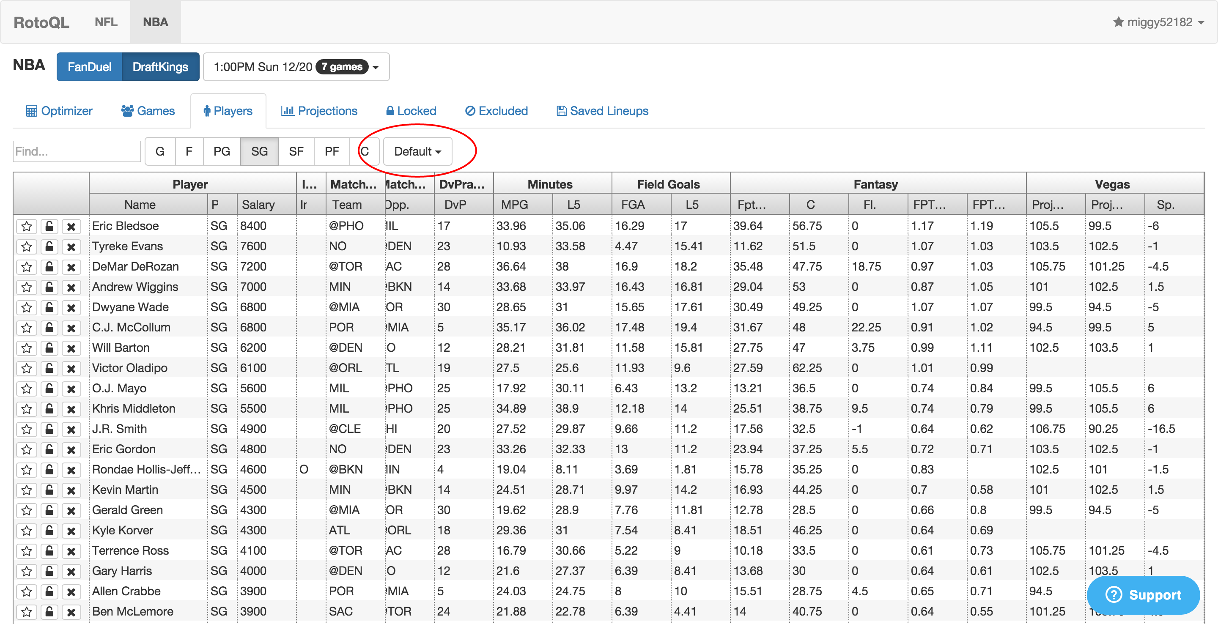Exclude Eric Bledsoe with X icon
Screen dimensions: 1218x624
coord(71,226)
